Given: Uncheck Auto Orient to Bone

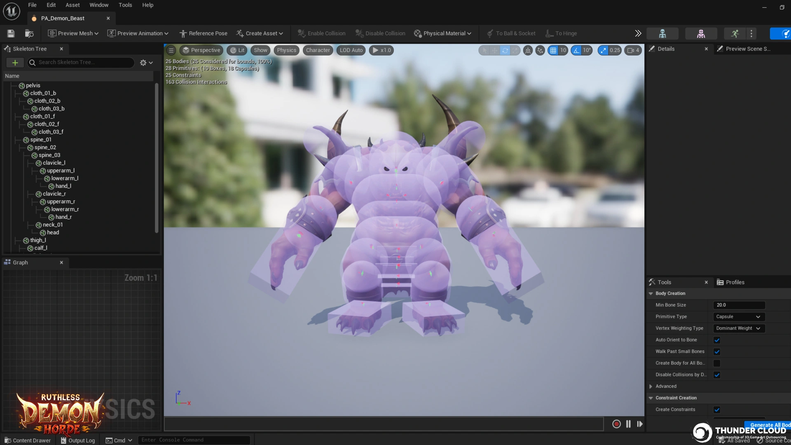Looking at the screenshot, I should (x=717, y=340).
